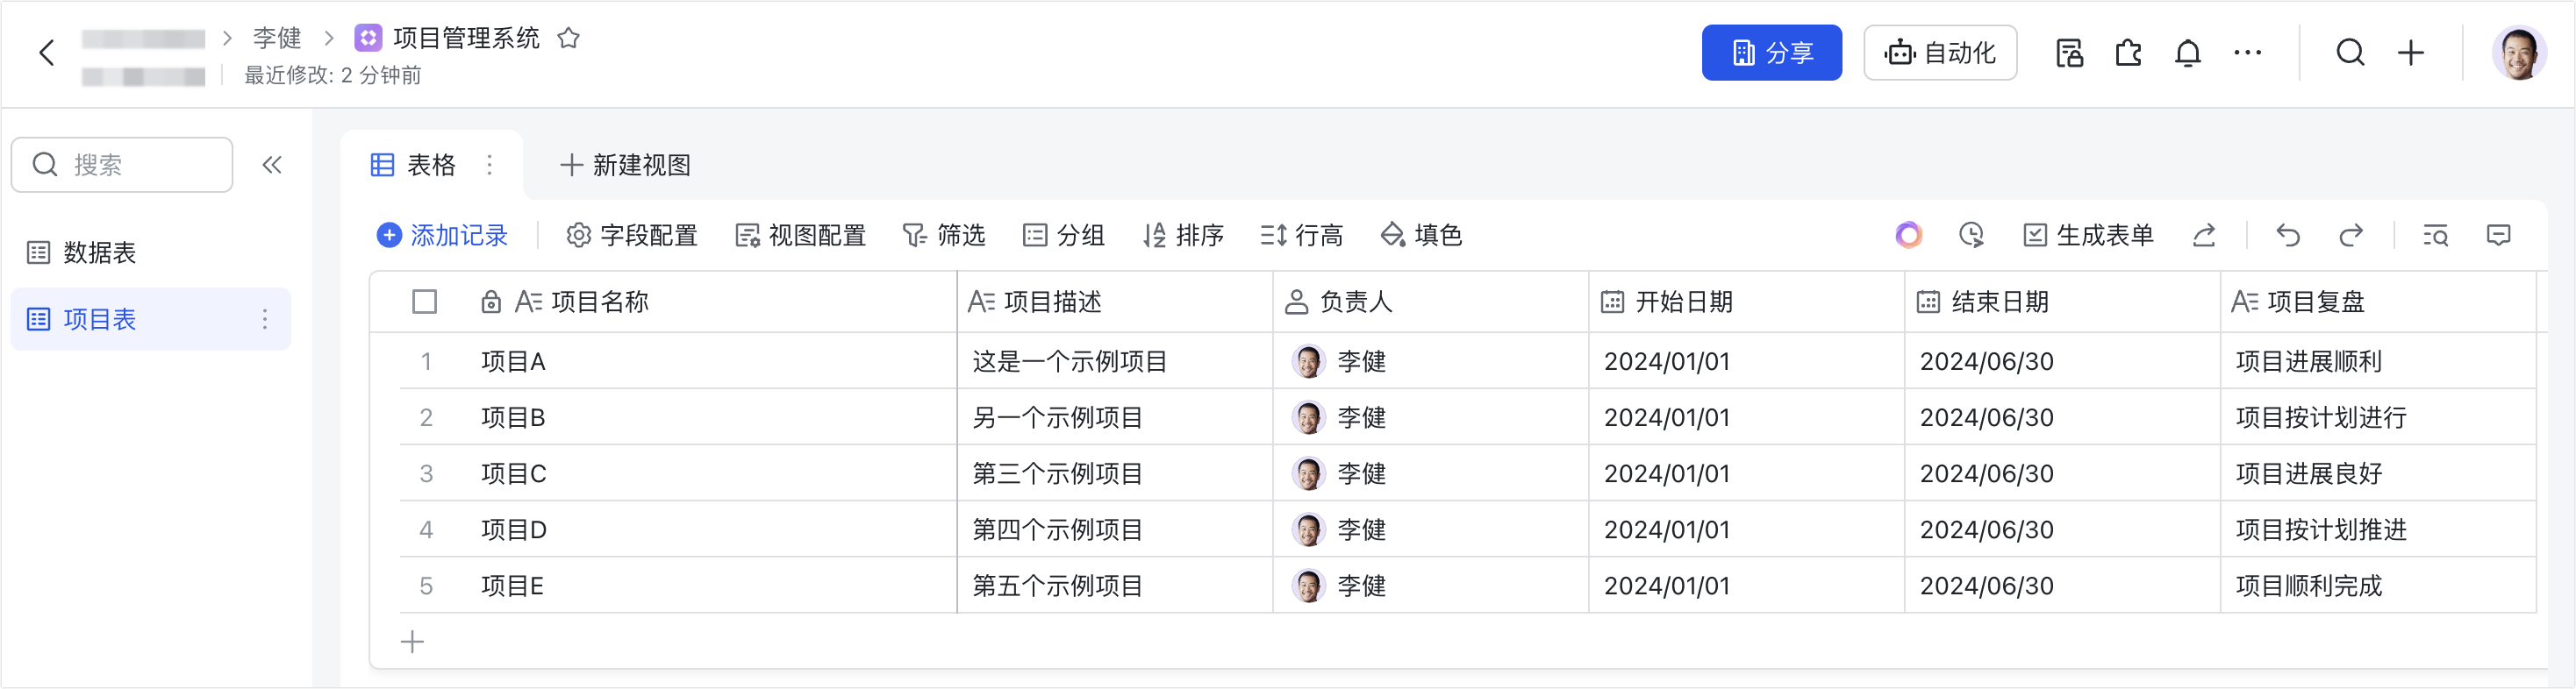Viewport: 2576px width, 689px height.
Task: Click the undo arrow icon
Action: point(2287,236)
